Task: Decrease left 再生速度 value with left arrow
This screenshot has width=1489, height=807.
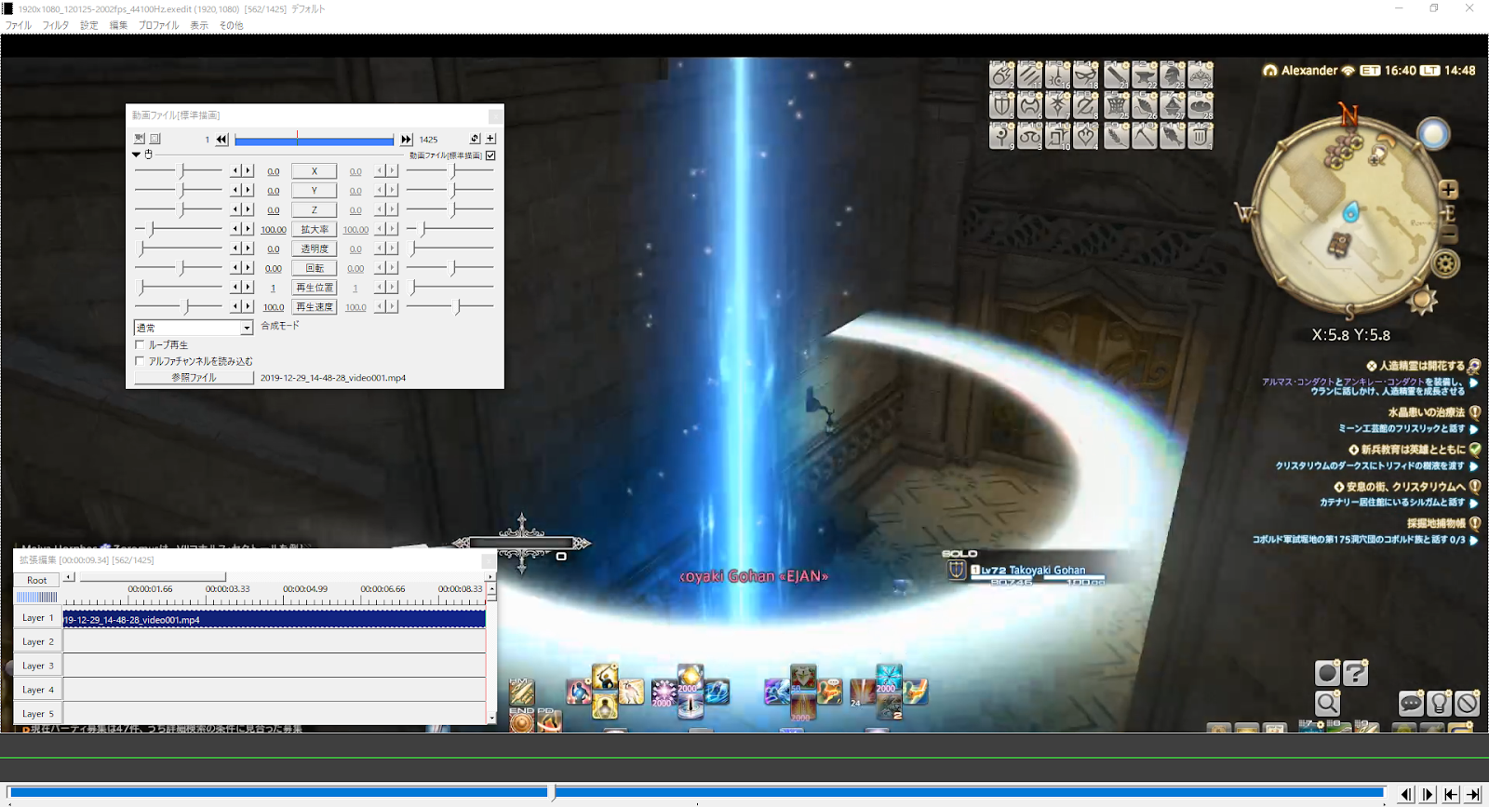Action: [x=236, y=306]
